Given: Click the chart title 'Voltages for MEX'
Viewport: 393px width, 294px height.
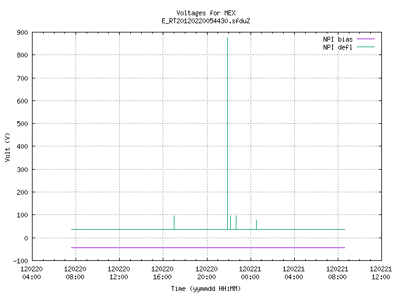Looking at the screenshot, I should (206, 13).
